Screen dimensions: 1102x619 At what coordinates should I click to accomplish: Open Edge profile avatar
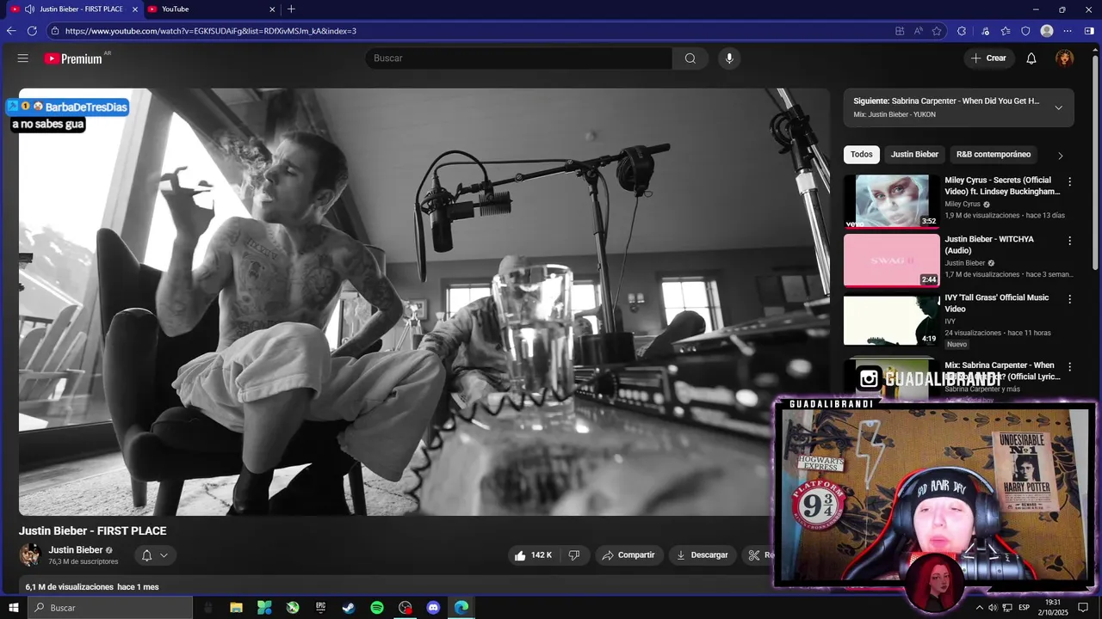click(1047, 31)
